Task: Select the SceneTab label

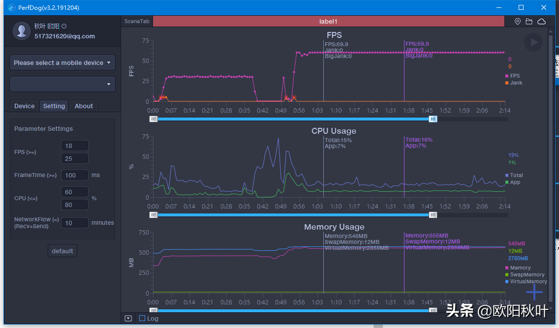Action: pos(137,21)
